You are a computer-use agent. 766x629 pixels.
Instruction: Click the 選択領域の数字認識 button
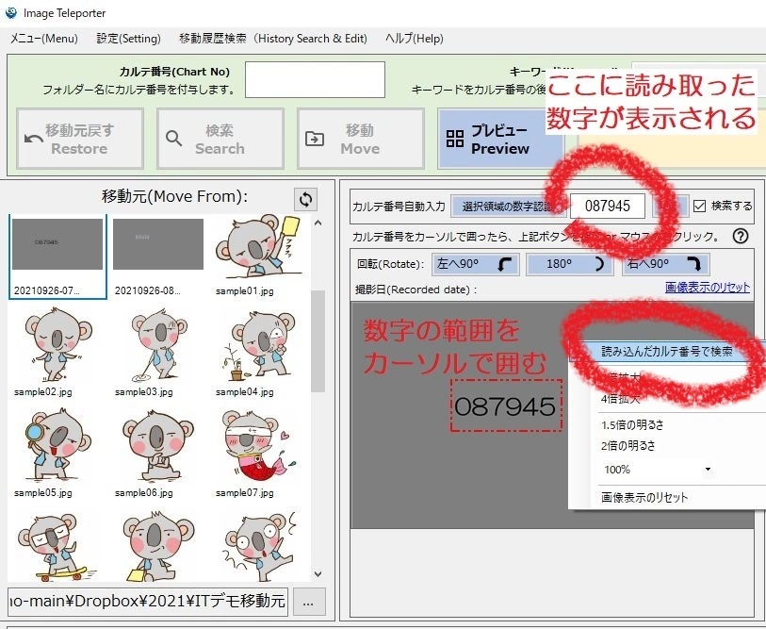tap(508, 207)
